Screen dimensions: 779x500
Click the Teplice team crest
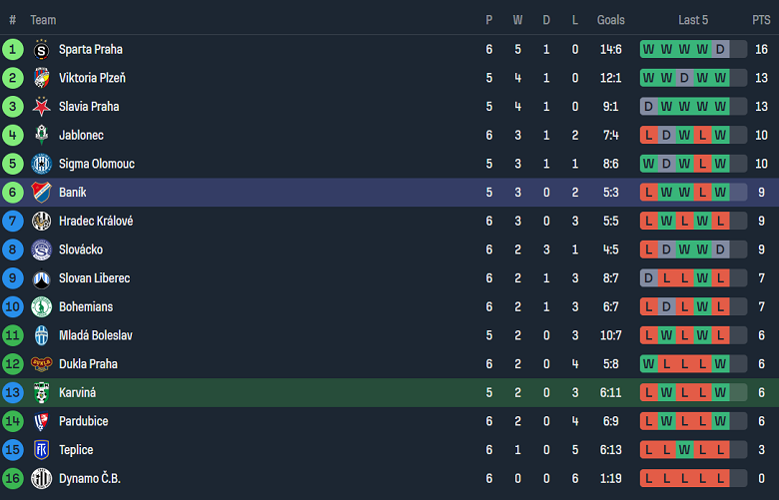41,450
